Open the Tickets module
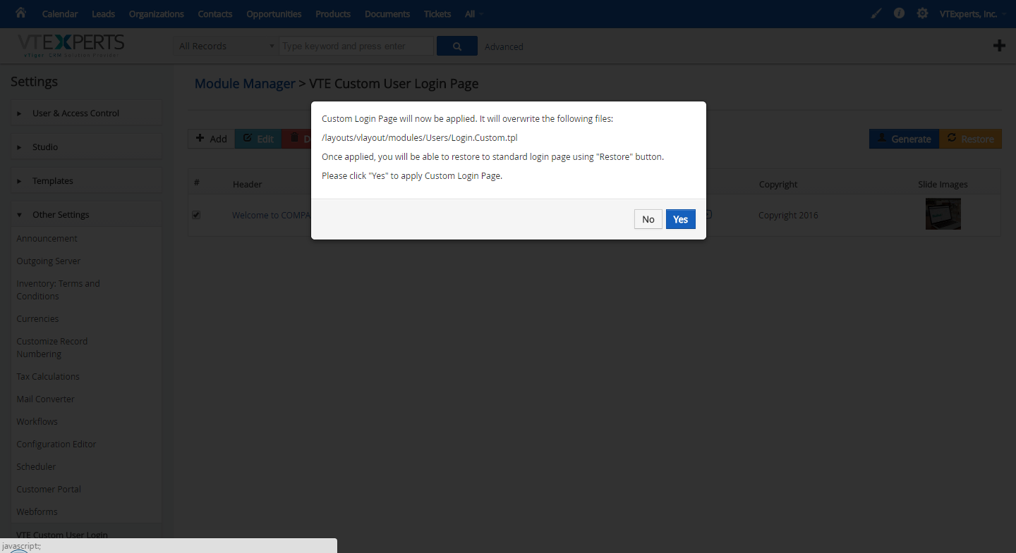This screenshot has width=1016, height=553. (437, 14)
